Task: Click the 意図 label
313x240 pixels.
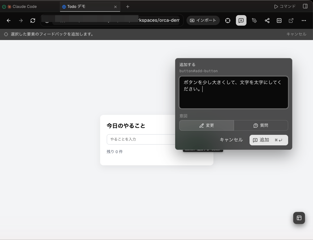Action: (x=183, y=116)
